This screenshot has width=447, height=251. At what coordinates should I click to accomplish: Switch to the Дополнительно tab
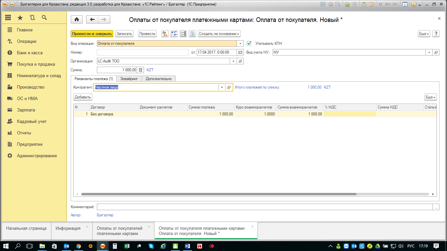(x=159, y=78)
